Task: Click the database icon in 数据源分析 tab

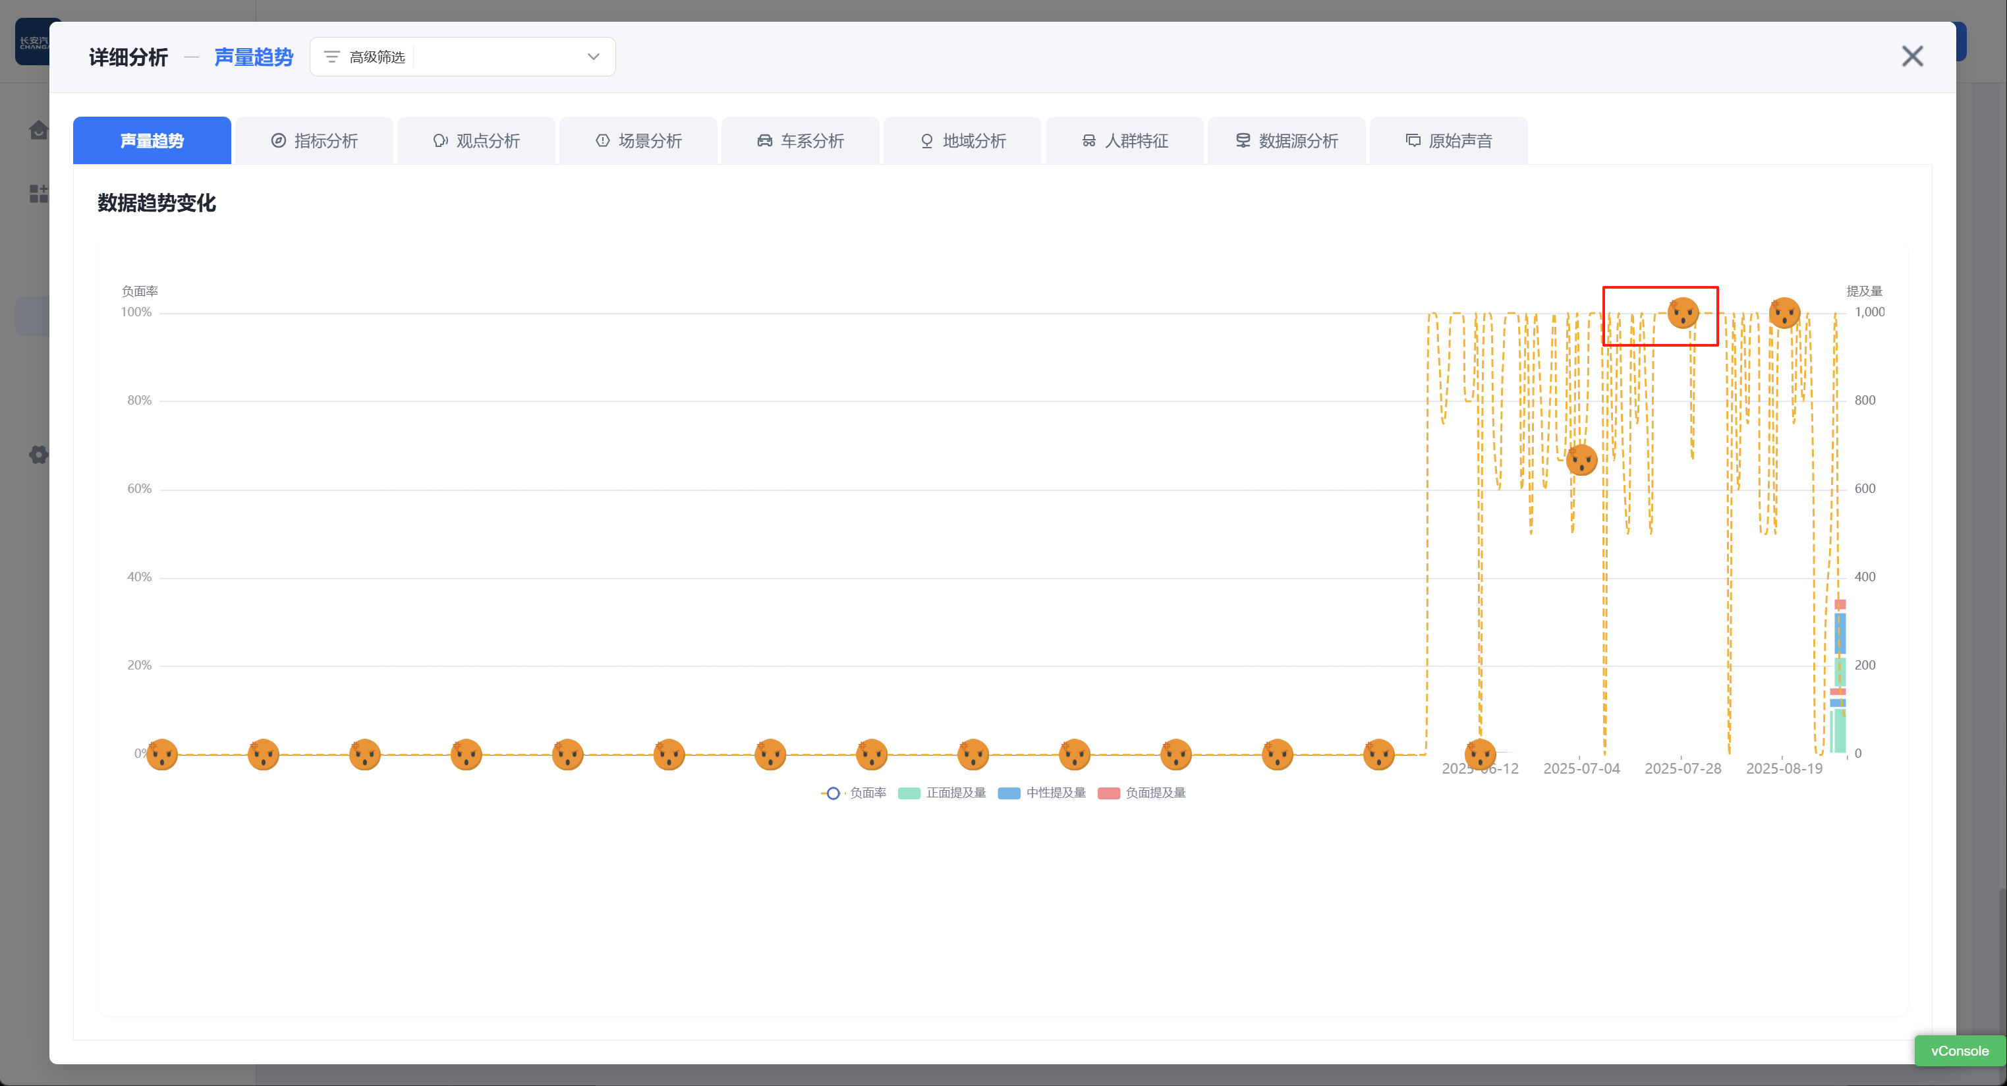Action: tap(1243, 140)
